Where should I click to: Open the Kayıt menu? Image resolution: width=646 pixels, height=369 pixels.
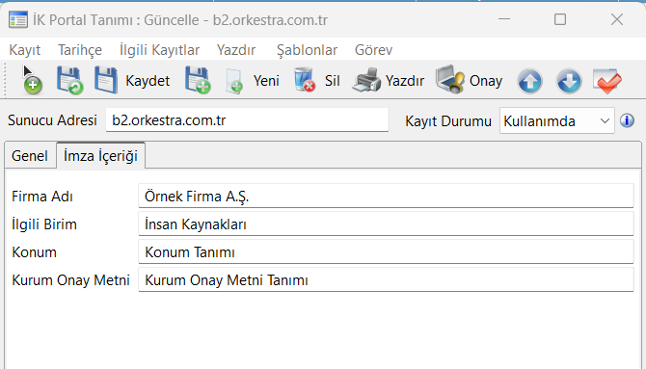point(25,50)
